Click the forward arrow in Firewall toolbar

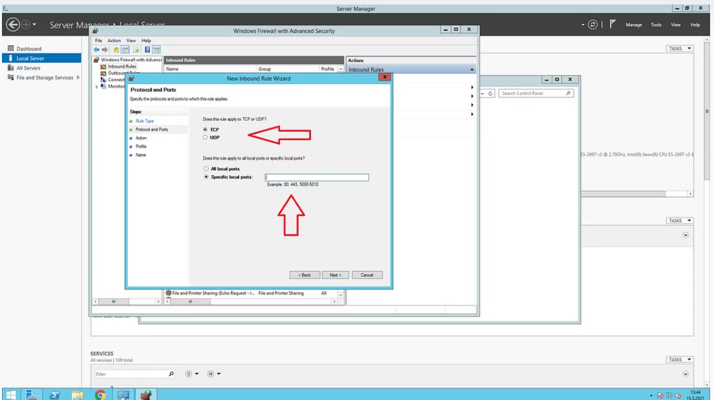pyautogui.click(x=105, y=50)
